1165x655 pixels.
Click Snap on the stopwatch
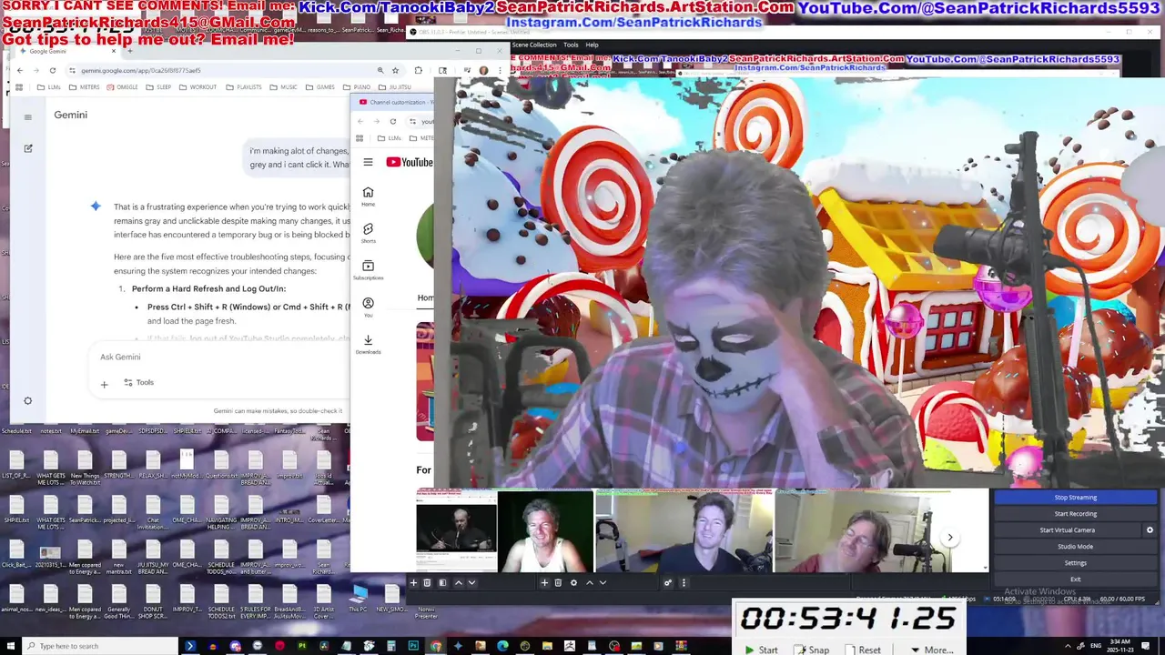click(x=811, y=650)
